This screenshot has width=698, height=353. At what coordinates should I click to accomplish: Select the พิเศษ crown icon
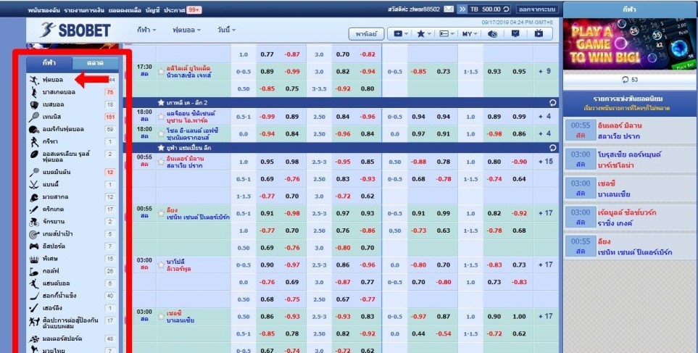[x=34, y=259]
